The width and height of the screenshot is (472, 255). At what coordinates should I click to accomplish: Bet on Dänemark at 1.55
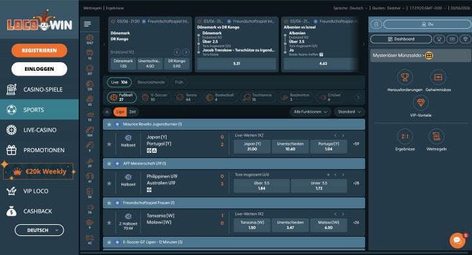tap(123, 64)
